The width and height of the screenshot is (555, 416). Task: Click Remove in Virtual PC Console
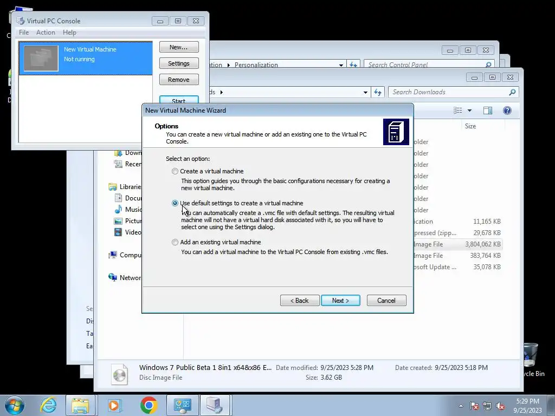tap(179, 80)
